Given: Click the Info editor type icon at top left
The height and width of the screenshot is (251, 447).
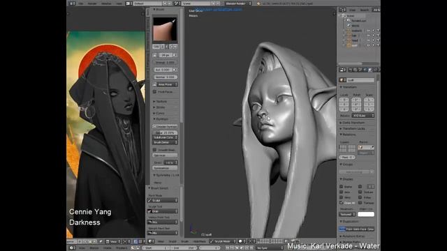Looking at the screenshot, I should tap(71, 3).
